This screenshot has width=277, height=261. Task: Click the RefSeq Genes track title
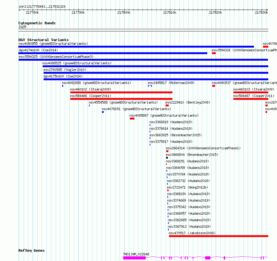[31, 251]
